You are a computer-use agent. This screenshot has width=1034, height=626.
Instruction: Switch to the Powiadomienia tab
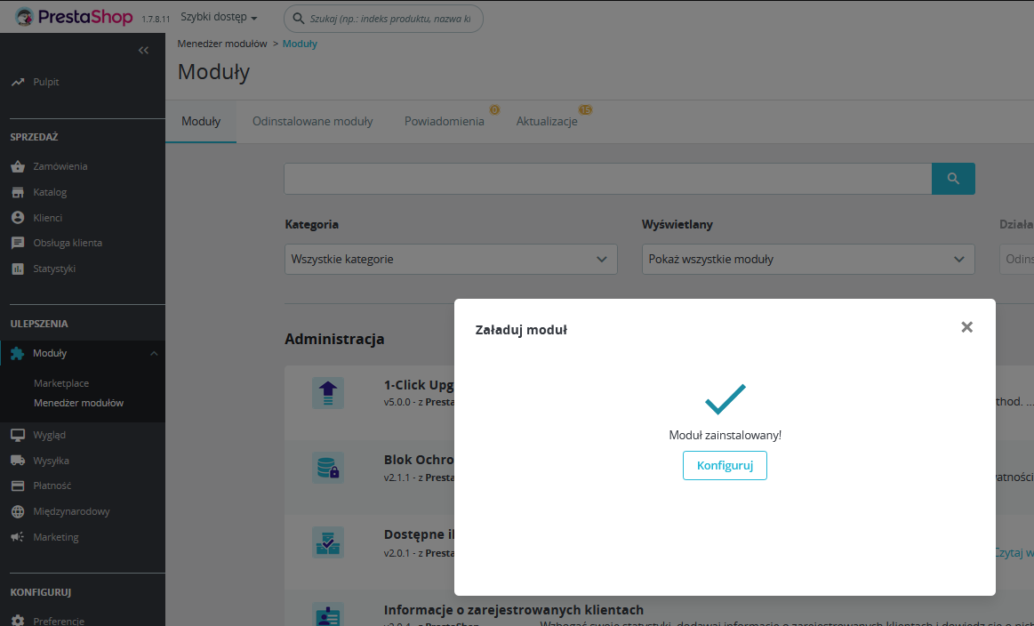click(445, 121)
